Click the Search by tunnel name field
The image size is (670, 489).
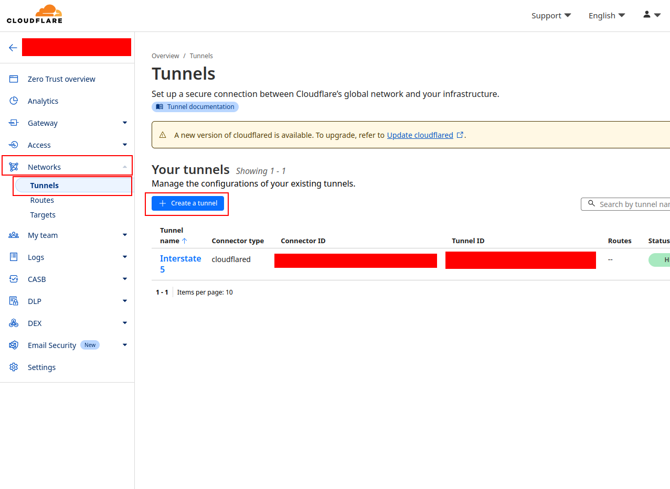coord(625,204)
